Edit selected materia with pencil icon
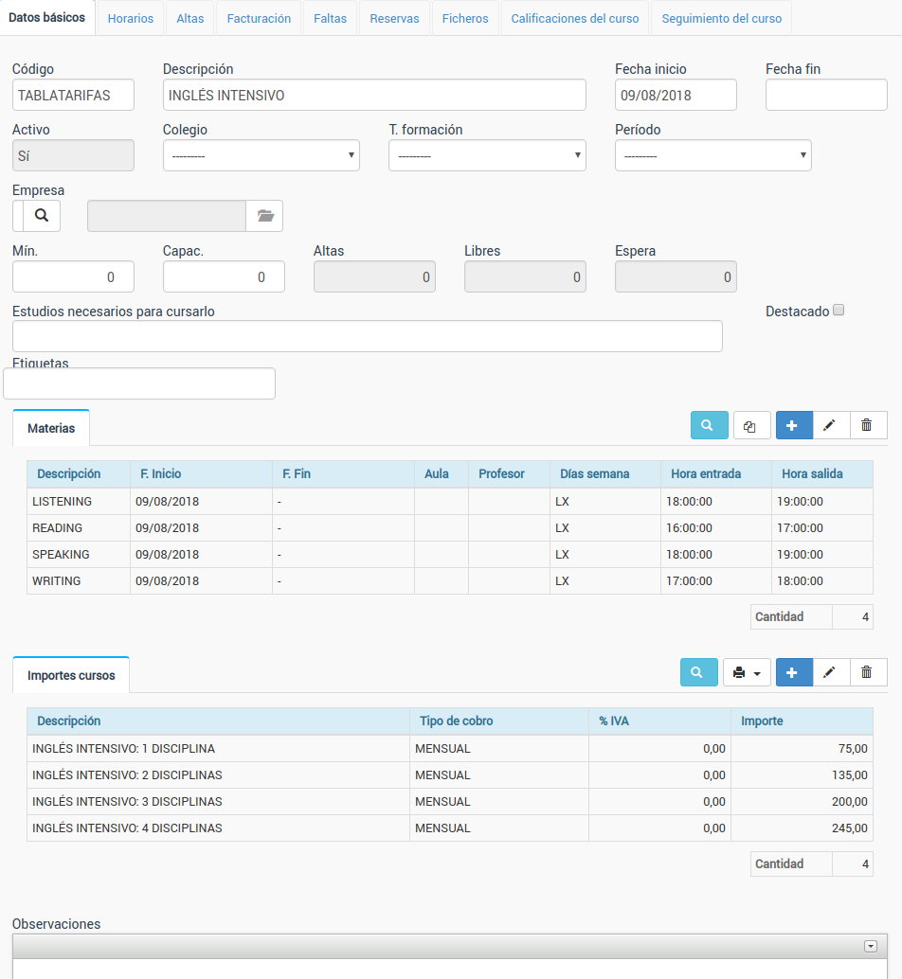This screenshot has width=902, height=979. 830,426
